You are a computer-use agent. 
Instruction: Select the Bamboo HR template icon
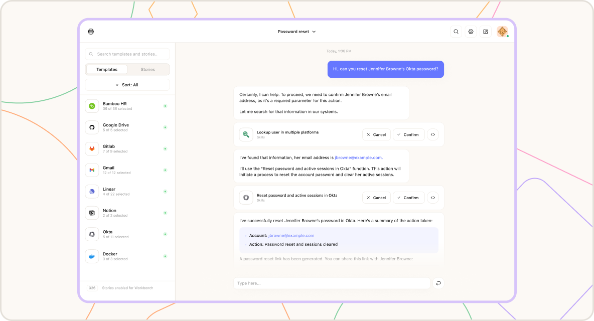92,106
